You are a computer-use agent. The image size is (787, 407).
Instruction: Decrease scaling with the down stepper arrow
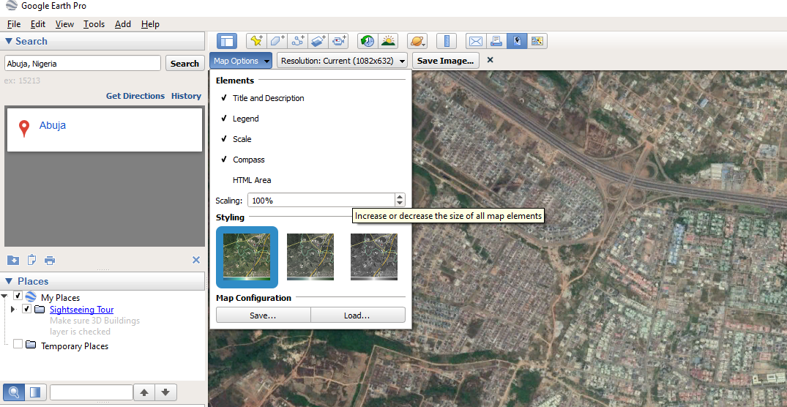tap(400, 203)
